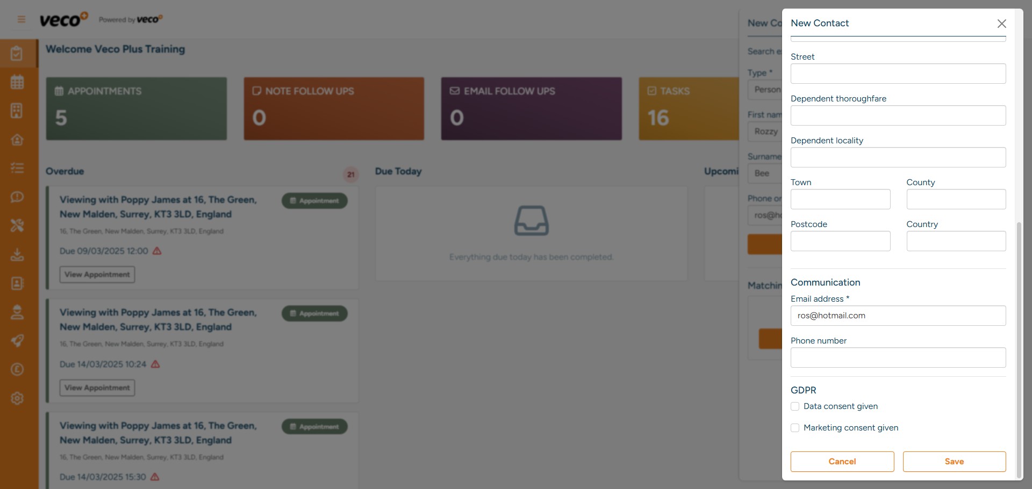Toggle the sidebar hamburger menu
Image resolution: width=1032 pixels, height=489 pixels.
coord(21,19)
